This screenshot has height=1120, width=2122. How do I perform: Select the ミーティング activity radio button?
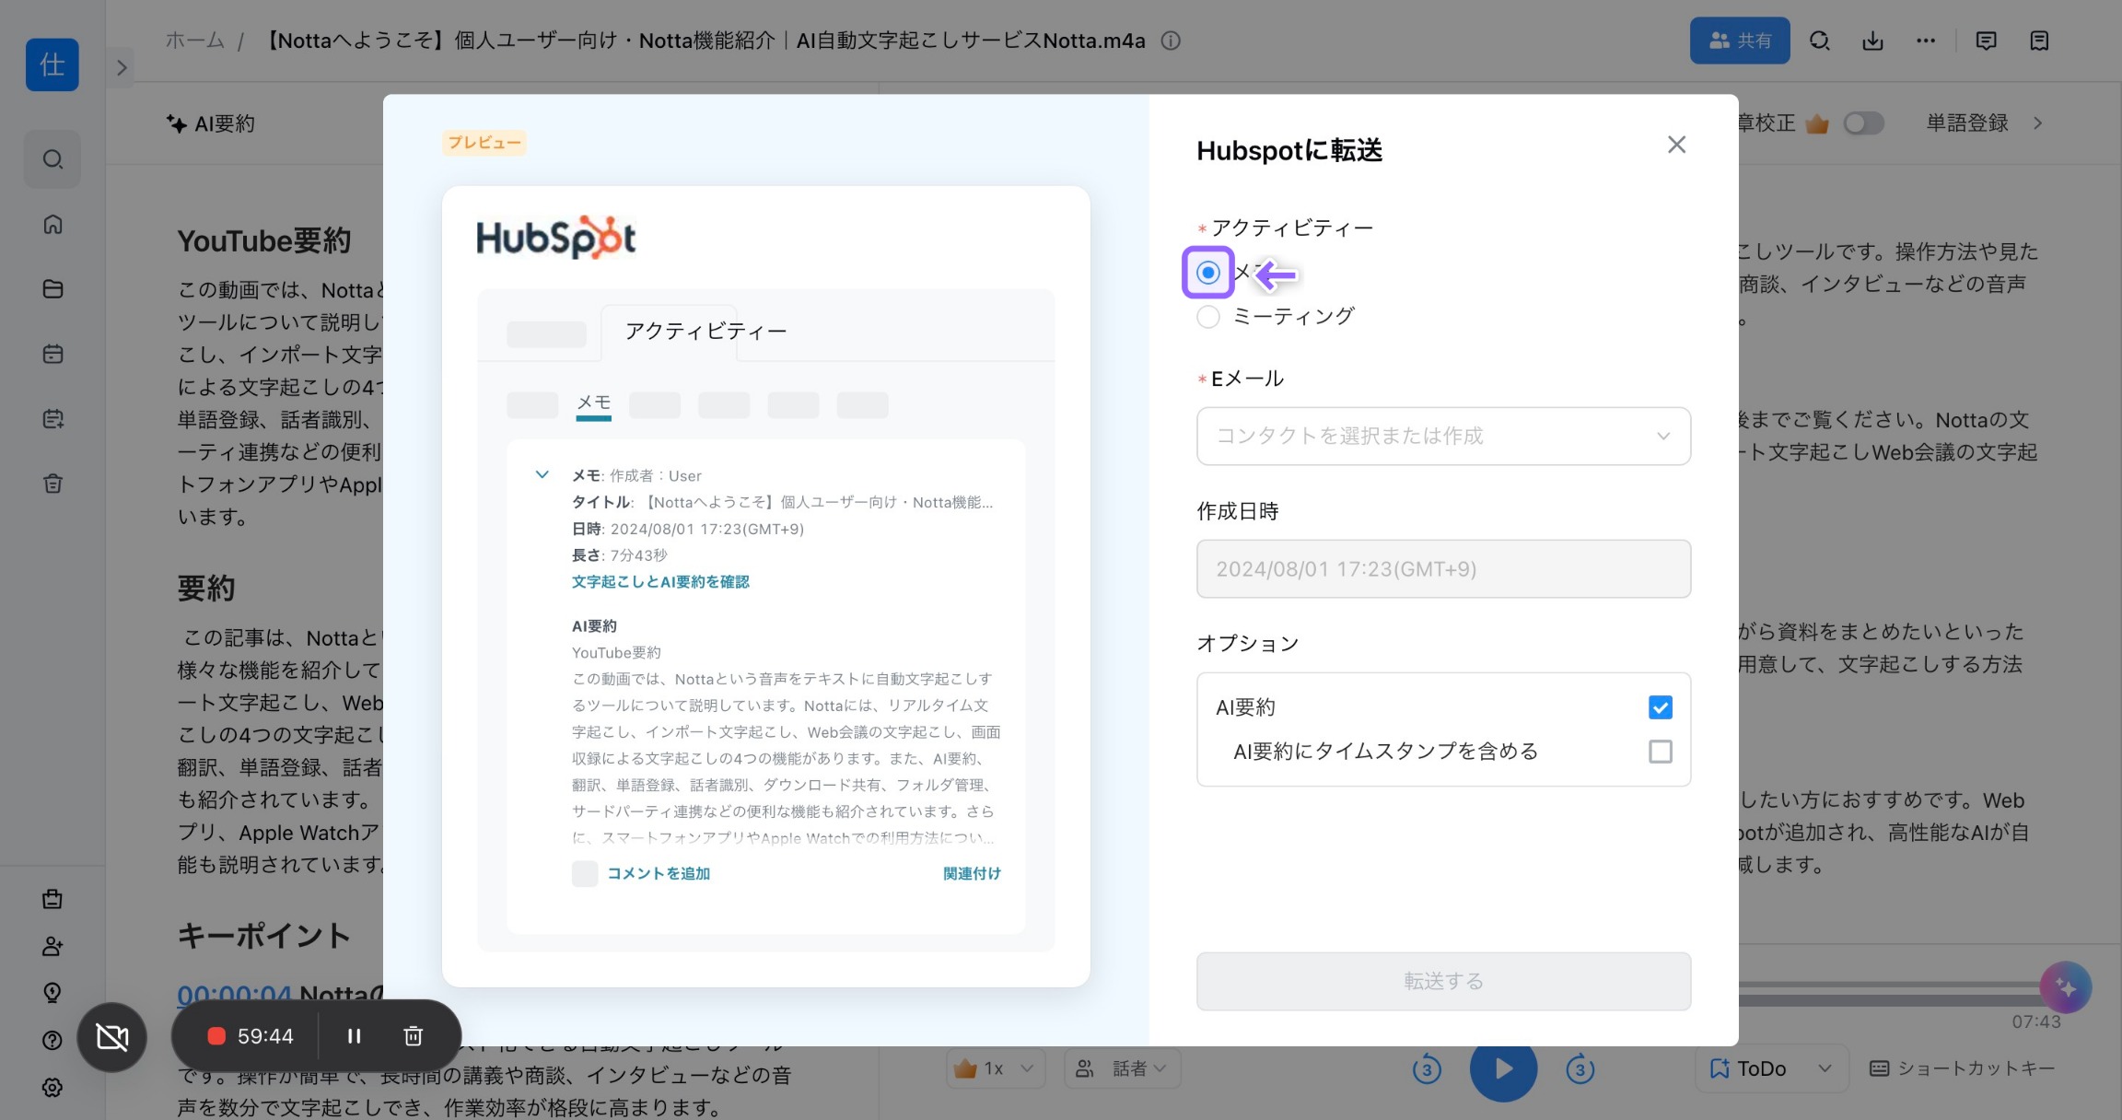[x=1207, y=317]
